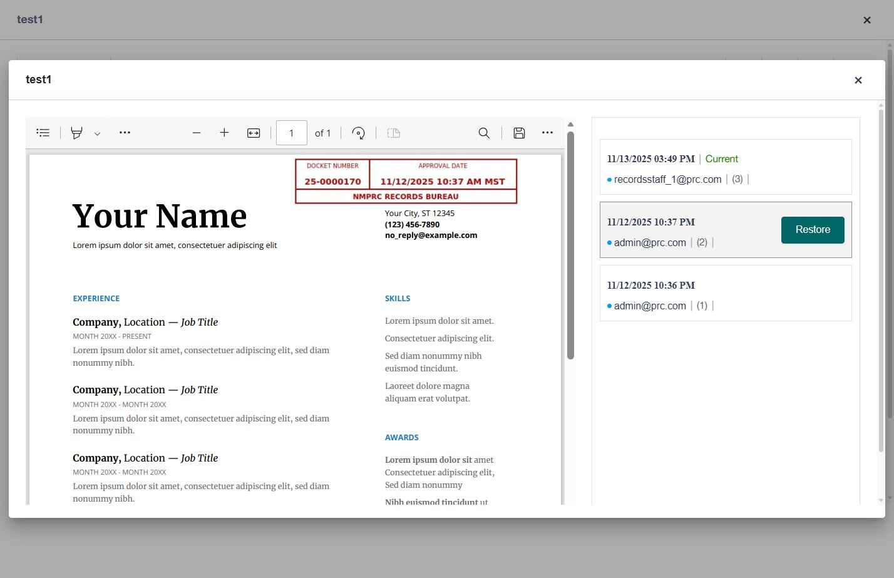Click the Your City, ST 12345 address
This screenshot has width=894, height=578.
(x=419, y=214)
